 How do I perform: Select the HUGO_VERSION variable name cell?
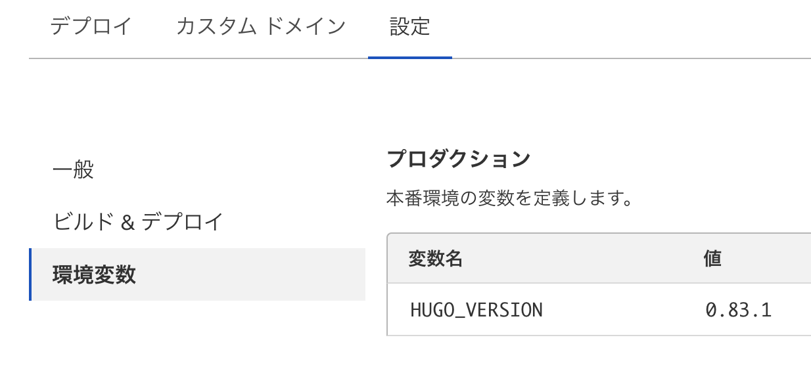(x=476, y=309)
